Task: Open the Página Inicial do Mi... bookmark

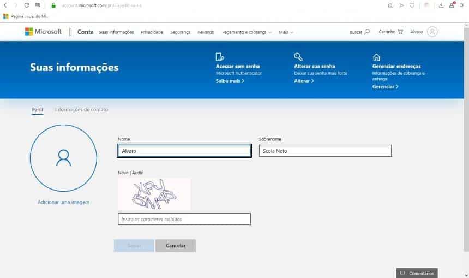Action: coord(26,16)
